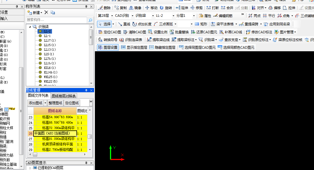Viewport: 314px width, 170px height.
Task: Click Clear CAD Drawing (清除CAD图)
Action: click(x=135, y=32)
